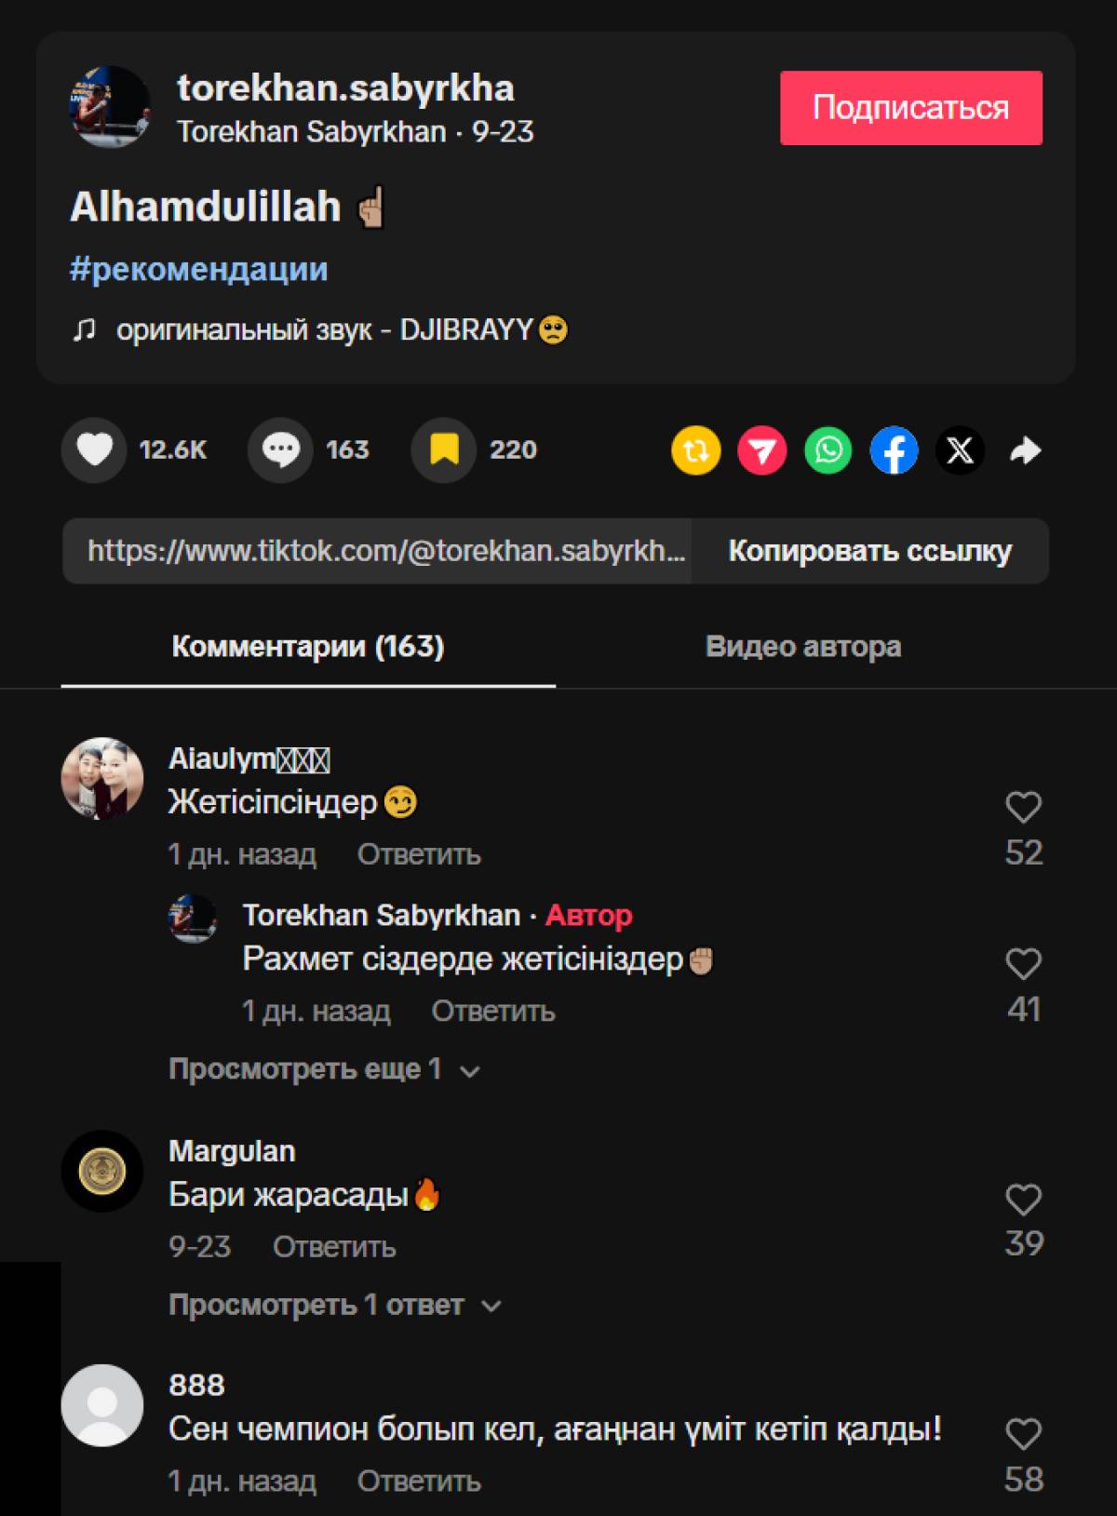The image size is (1117, 1516).
Task: Reply to Aiaulym's comment
Action: (x=419, y=854)
